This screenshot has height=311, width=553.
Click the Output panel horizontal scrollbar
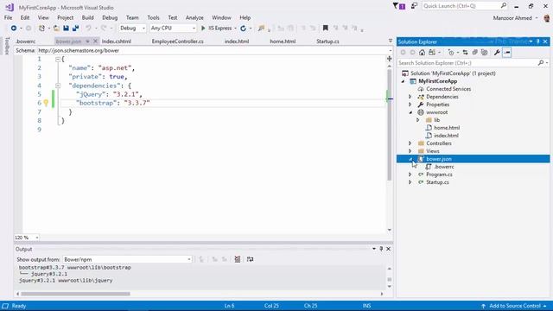point(75,294)
